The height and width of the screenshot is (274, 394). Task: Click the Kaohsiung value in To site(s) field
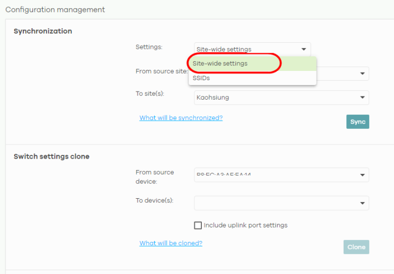coord(213,98)
